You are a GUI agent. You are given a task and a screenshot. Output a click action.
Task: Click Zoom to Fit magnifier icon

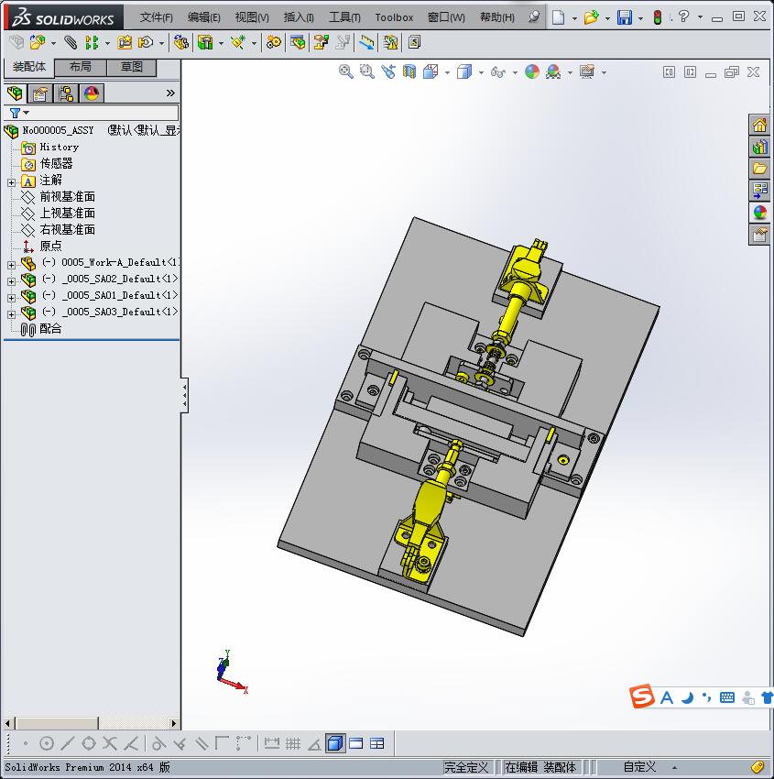[346, 72]
